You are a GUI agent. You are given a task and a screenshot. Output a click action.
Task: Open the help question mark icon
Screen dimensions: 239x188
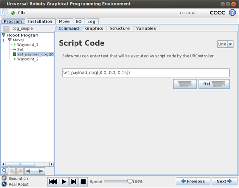pos(232,13)
